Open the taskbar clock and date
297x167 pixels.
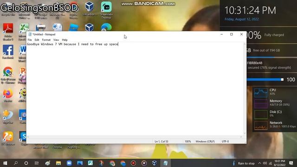pos(279,163)
